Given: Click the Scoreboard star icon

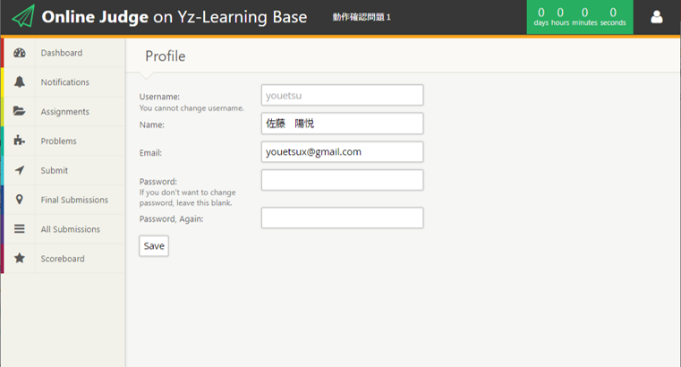Looking at the screenshot, I should point(20,259).
